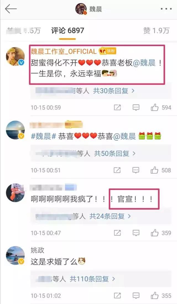Open 魏晨工作室_OFFICIAL profile avatar
The image size is (177, 304).
click(15, 56)
